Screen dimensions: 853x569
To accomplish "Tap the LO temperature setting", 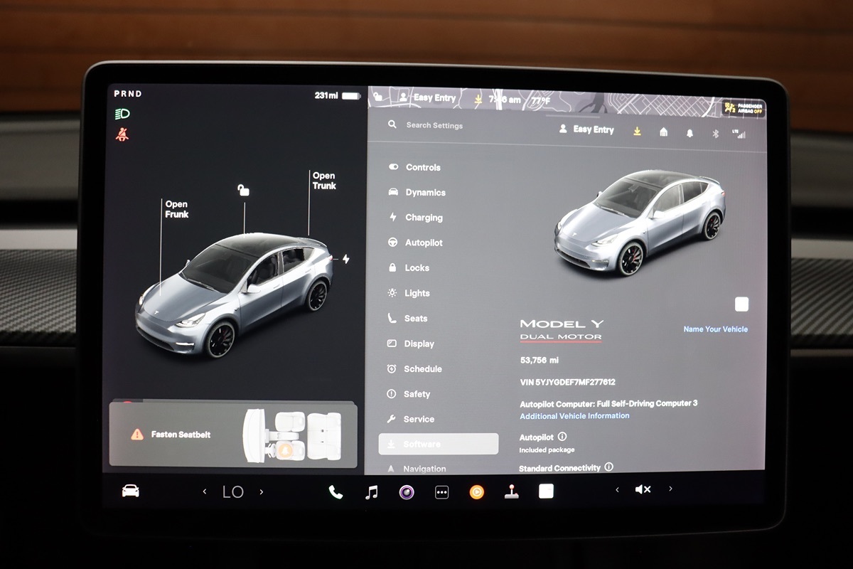I will point(233,491).
